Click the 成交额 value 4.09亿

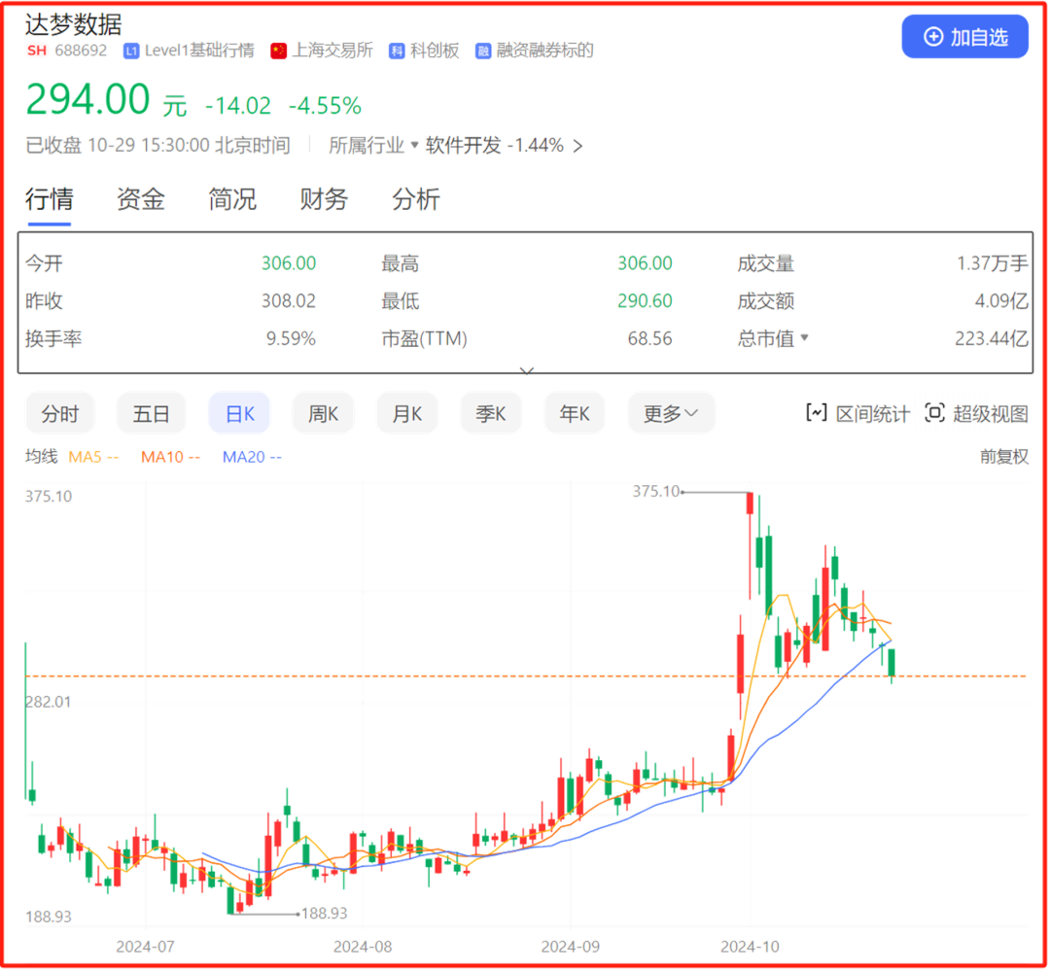click(x=1001, y=300)
